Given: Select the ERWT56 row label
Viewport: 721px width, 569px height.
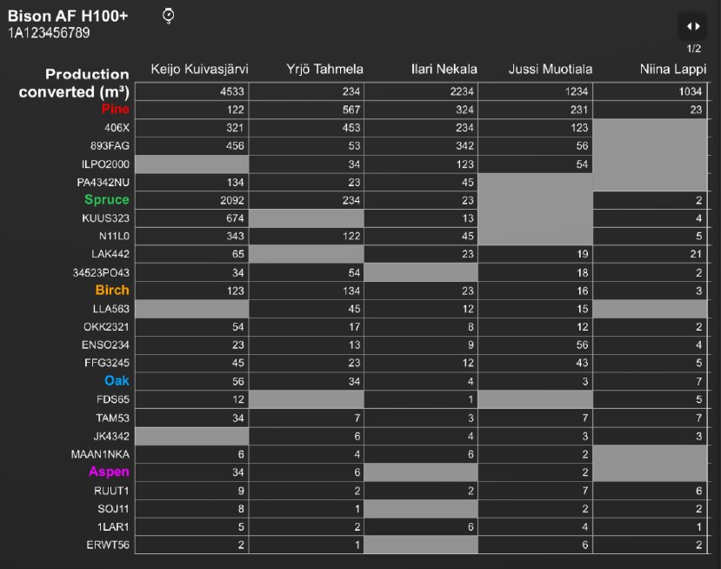Looking at the screenshot, I should (108, 545).
